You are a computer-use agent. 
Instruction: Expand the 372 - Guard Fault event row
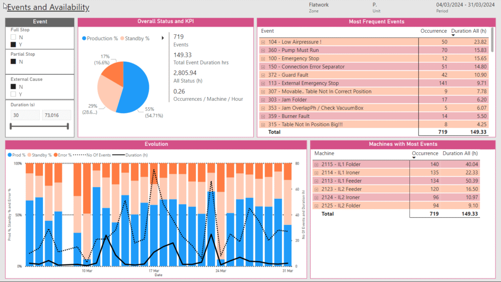[x=263, y=75]
